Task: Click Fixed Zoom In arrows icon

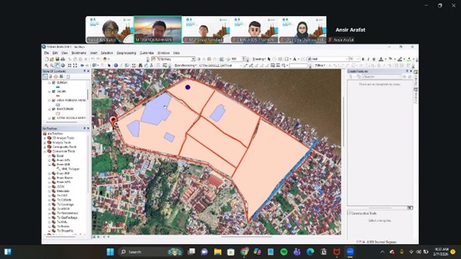Action: [x=70, y=65]
